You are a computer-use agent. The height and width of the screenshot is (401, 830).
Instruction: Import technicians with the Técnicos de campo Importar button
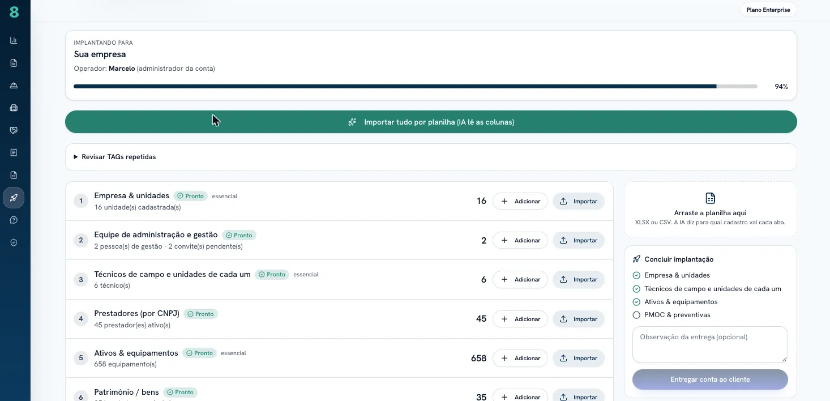click(579, 279)
